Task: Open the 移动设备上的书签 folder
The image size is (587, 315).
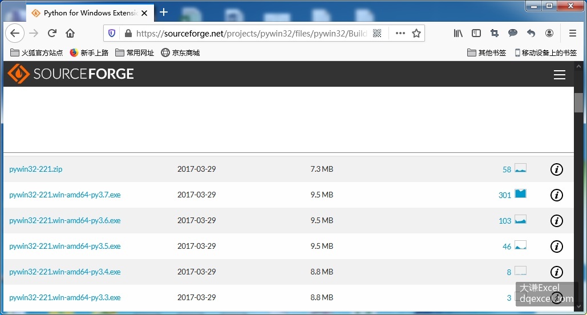Action: (x=546, y=53)
